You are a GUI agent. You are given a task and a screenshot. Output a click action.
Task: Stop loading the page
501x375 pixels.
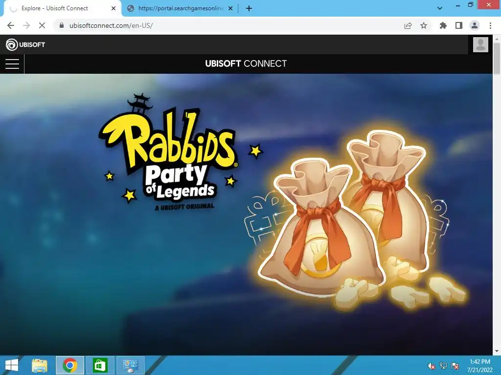point(42,25)
